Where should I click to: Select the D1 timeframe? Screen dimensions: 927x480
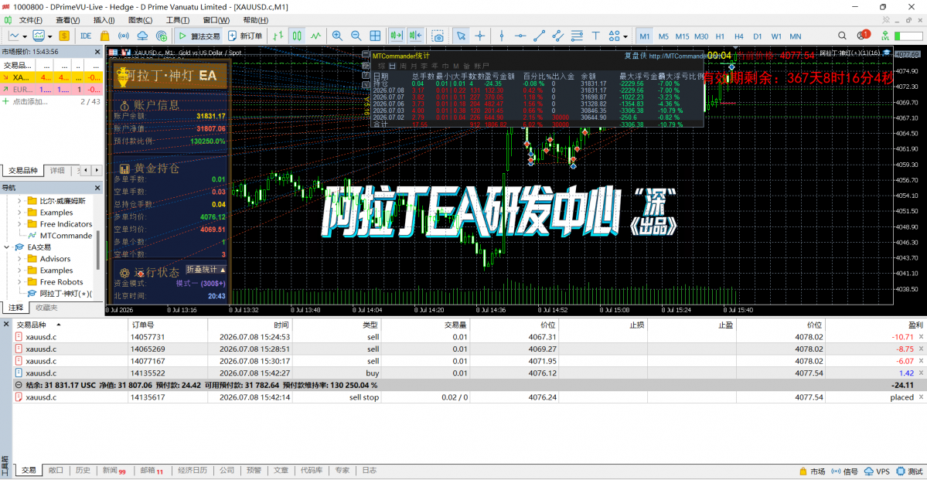[x=758, y=36]
